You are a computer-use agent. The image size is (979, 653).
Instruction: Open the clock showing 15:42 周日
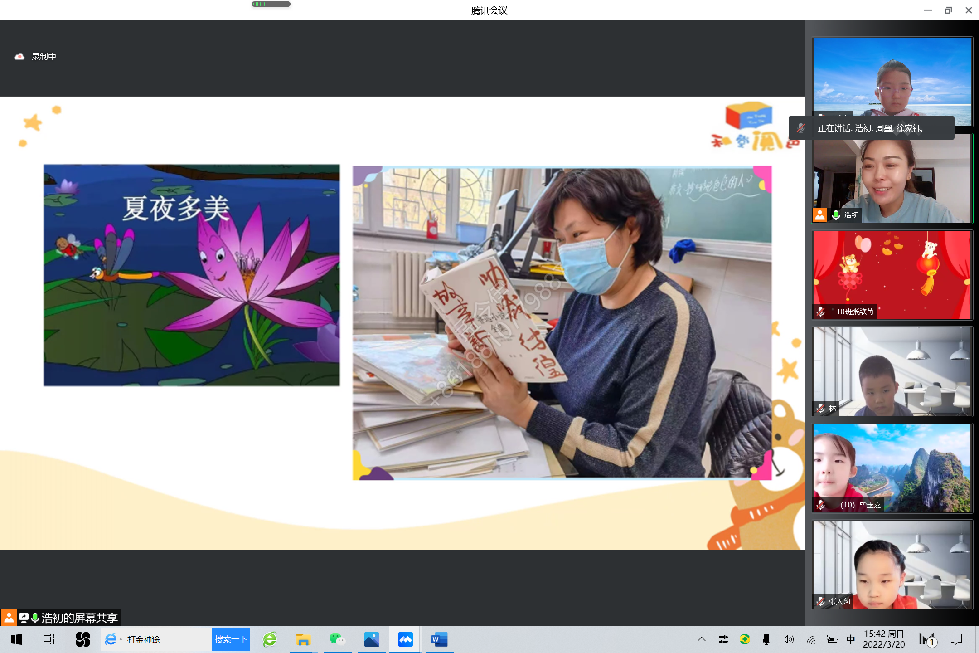[884, 639]
